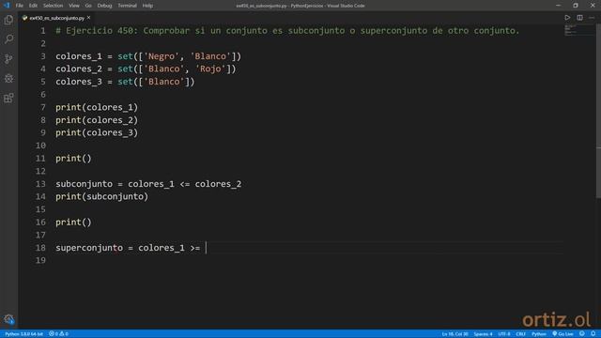Open the View menu
Screen dimensions: 601x338
pyautogui.click(x=74, y=6)
